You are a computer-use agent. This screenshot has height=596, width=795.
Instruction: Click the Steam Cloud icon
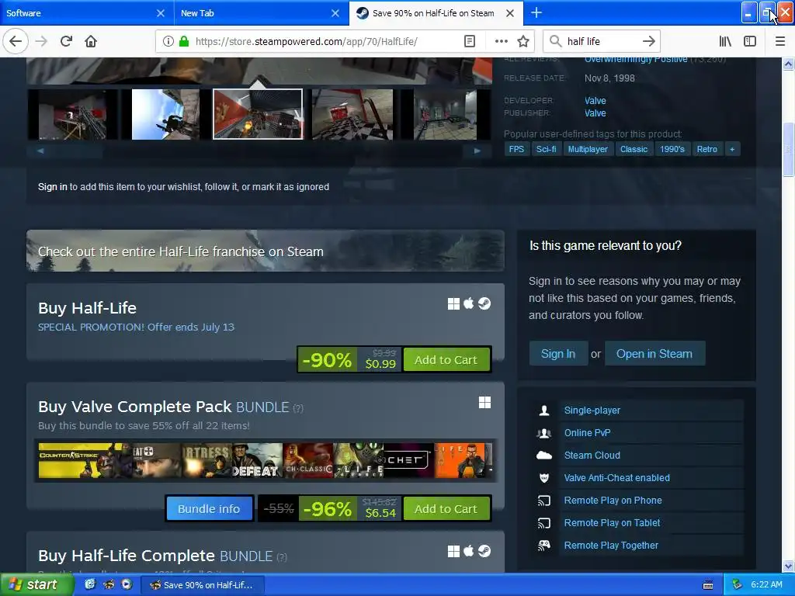(544, 455)
